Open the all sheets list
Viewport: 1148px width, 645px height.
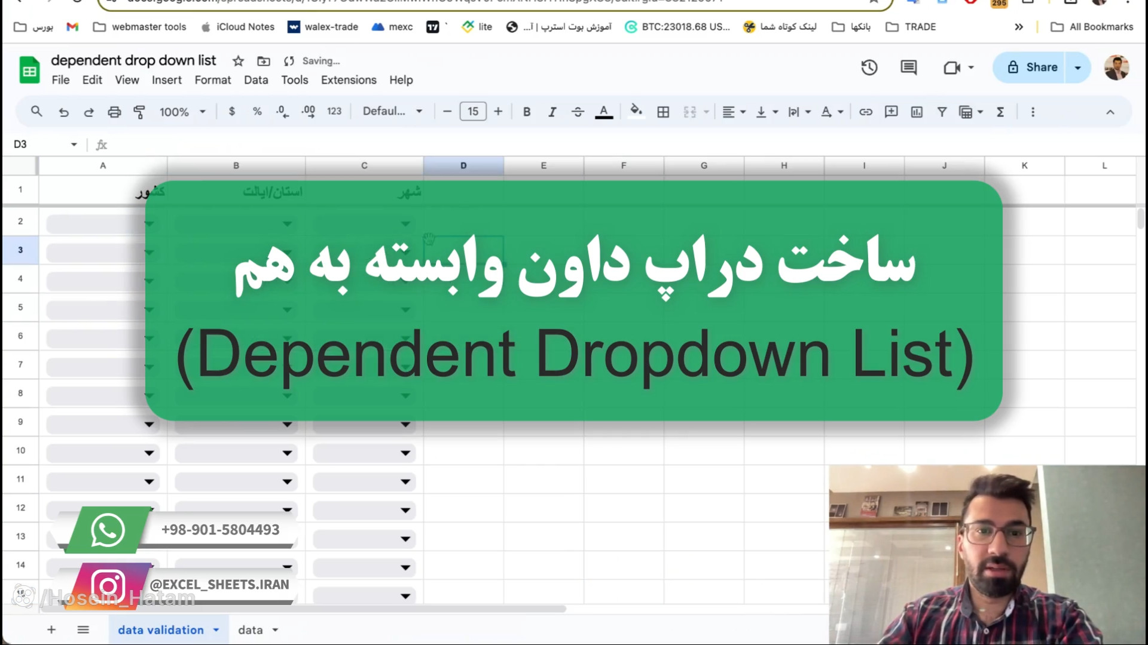pos(83,630)
